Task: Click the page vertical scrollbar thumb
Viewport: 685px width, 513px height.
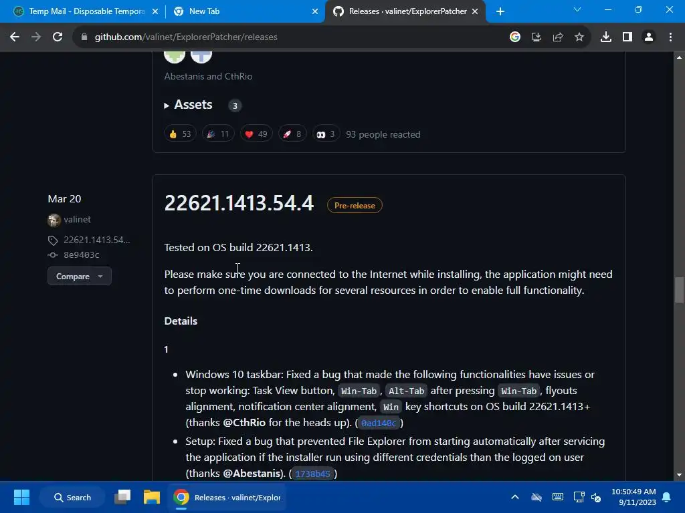Action: coord(679,290)
